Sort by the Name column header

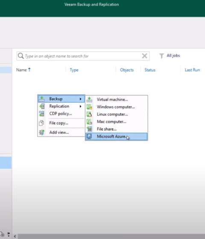[x=21, y=70]
